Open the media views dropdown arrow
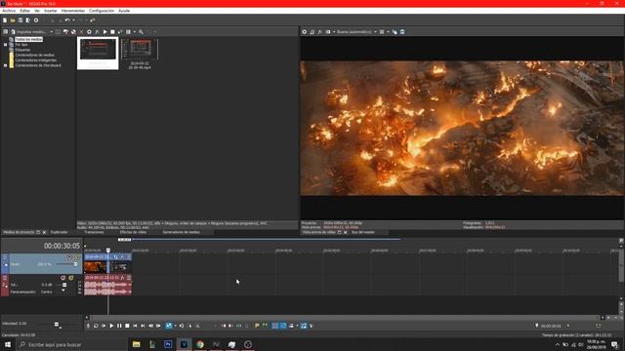625x351 pixels. pyautogui.click(x=135, y=32)
